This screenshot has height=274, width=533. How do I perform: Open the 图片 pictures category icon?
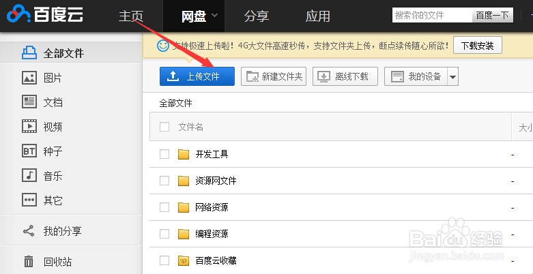pos(29,78)
